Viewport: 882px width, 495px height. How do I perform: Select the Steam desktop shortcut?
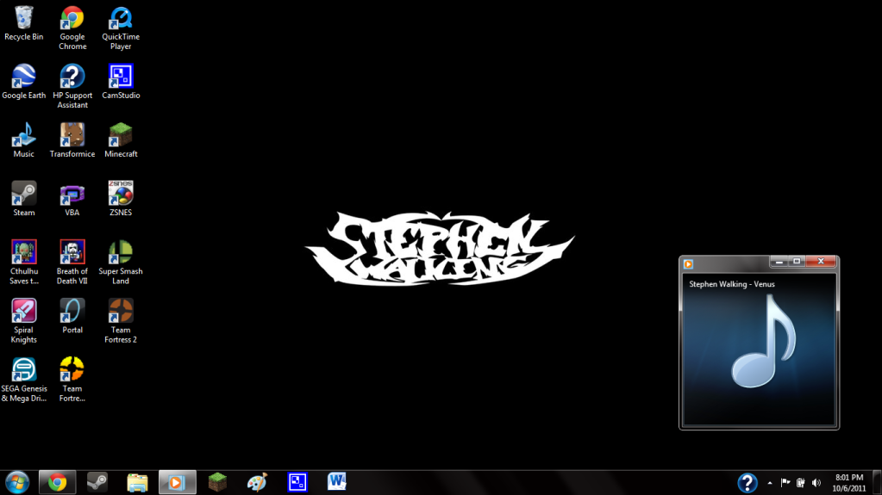[23, 199]
